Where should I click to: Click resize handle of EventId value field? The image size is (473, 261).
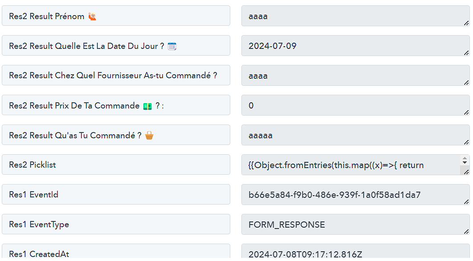(466, 202)
